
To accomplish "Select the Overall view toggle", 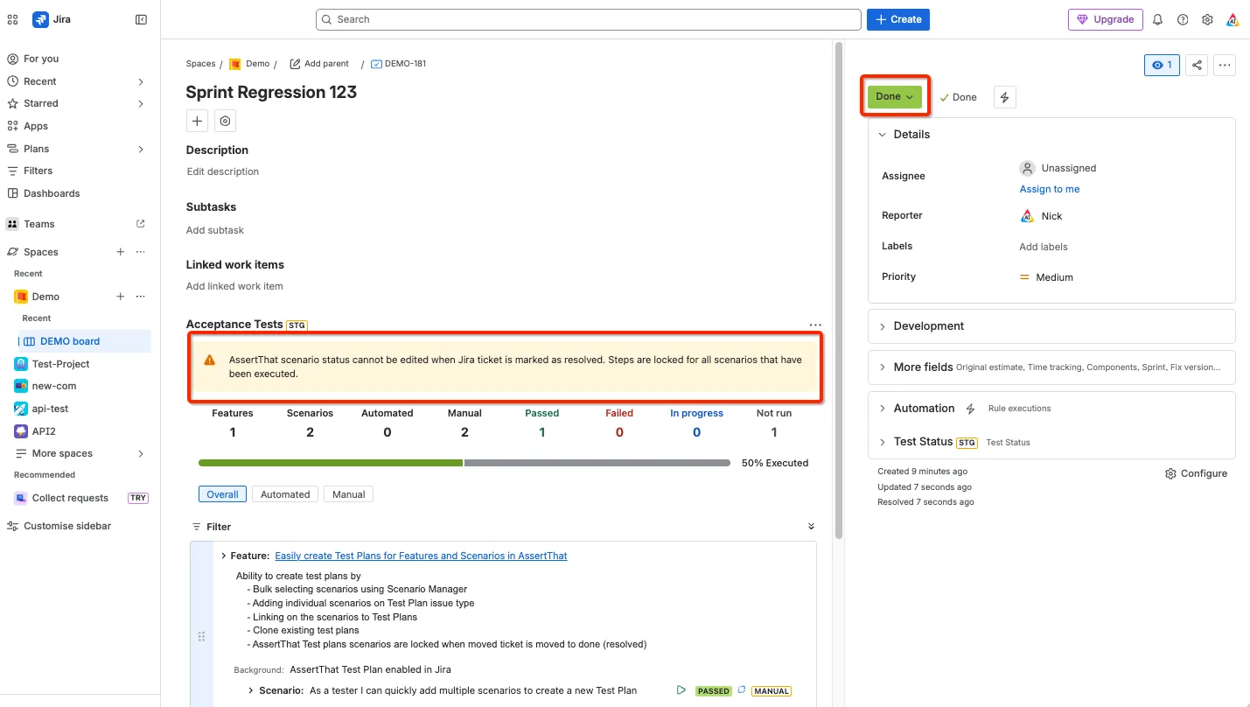I will (223, 494).
